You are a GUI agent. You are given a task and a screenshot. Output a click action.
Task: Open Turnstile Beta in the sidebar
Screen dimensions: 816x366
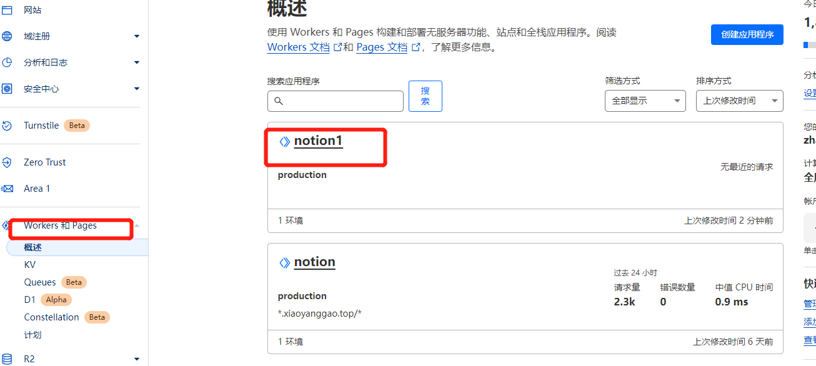click(x=56, y=126)
